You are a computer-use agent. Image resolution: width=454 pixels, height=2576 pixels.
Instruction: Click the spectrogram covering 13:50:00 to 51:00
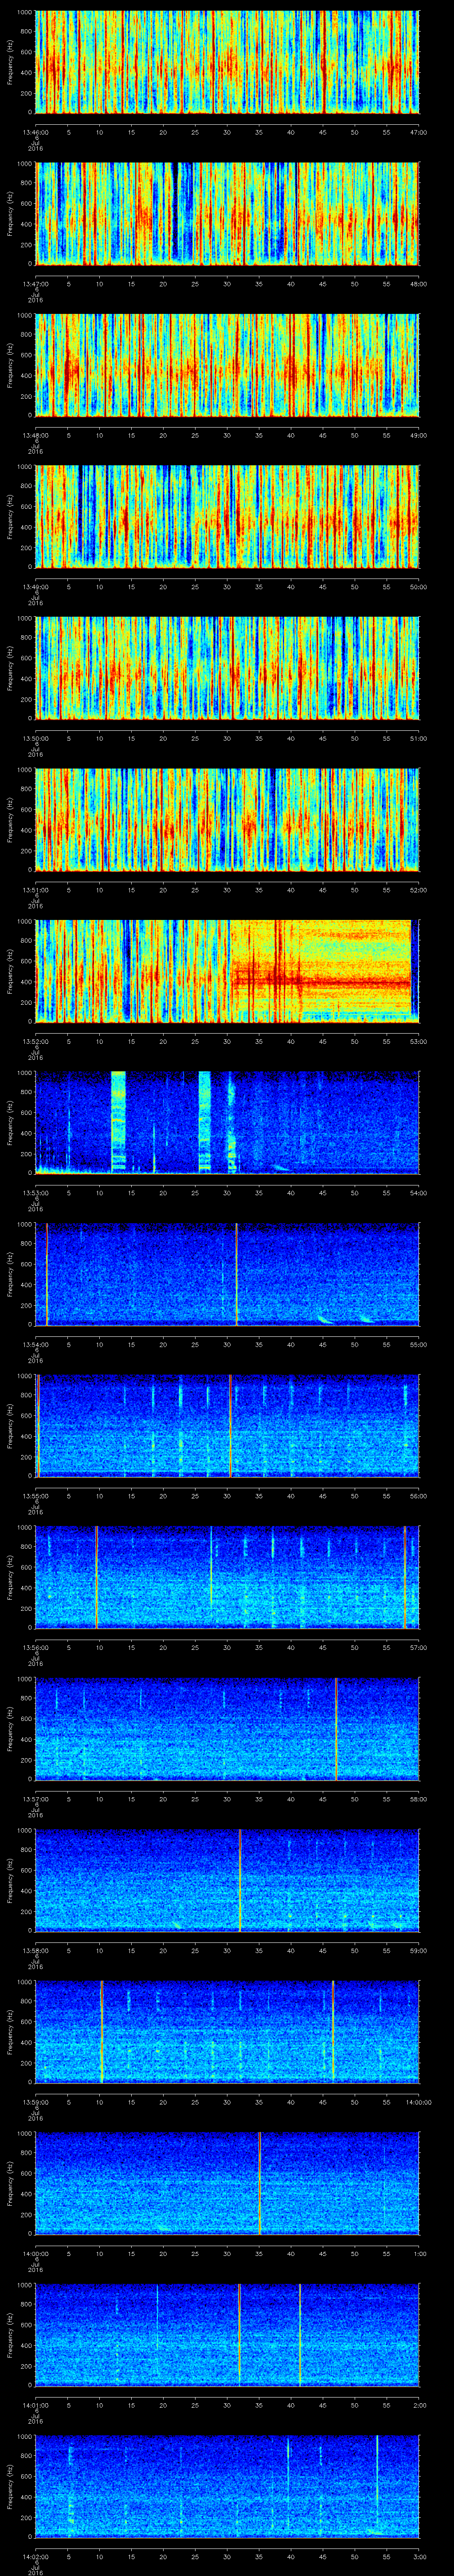[x=227, y=668]
